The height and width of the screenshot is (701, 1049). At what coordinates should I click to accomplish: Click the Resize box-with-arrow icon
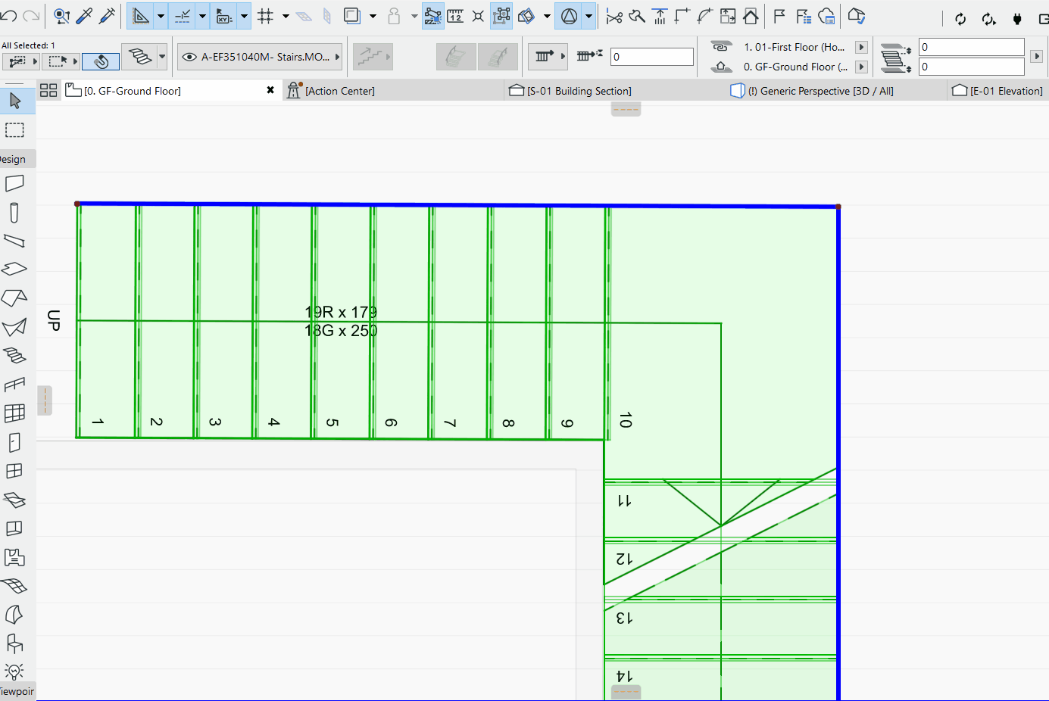click(728, 16)
